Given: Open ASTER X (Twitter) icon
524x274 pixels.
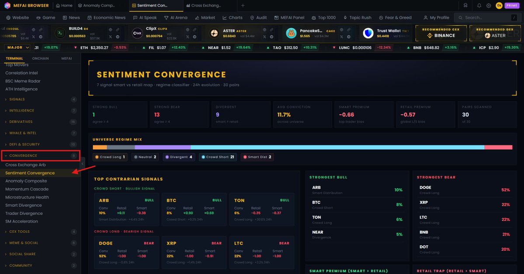Looking at the screenshot, I should pyautogui.click(x=264, y=37).
